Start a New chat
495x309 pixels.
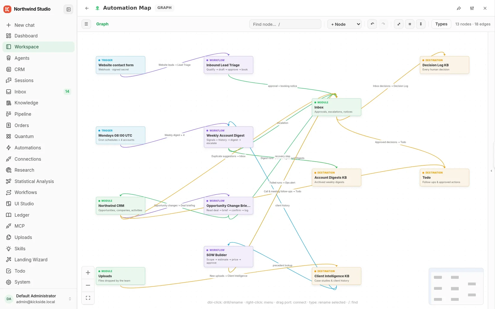38,25
